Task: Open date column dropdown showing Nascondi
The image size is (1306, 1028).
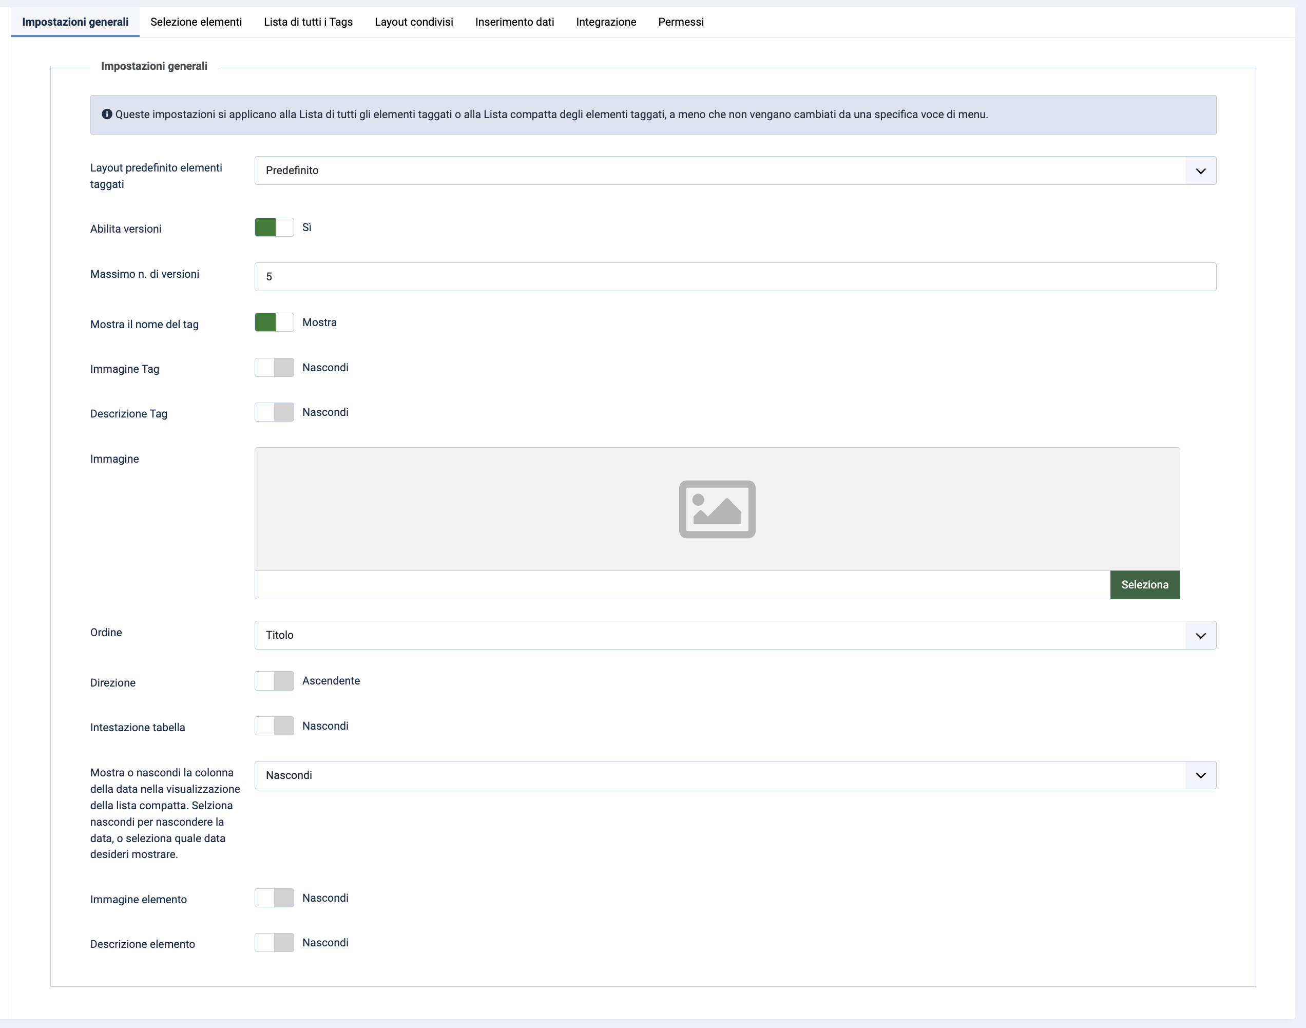Action: (x=735, y=775)
